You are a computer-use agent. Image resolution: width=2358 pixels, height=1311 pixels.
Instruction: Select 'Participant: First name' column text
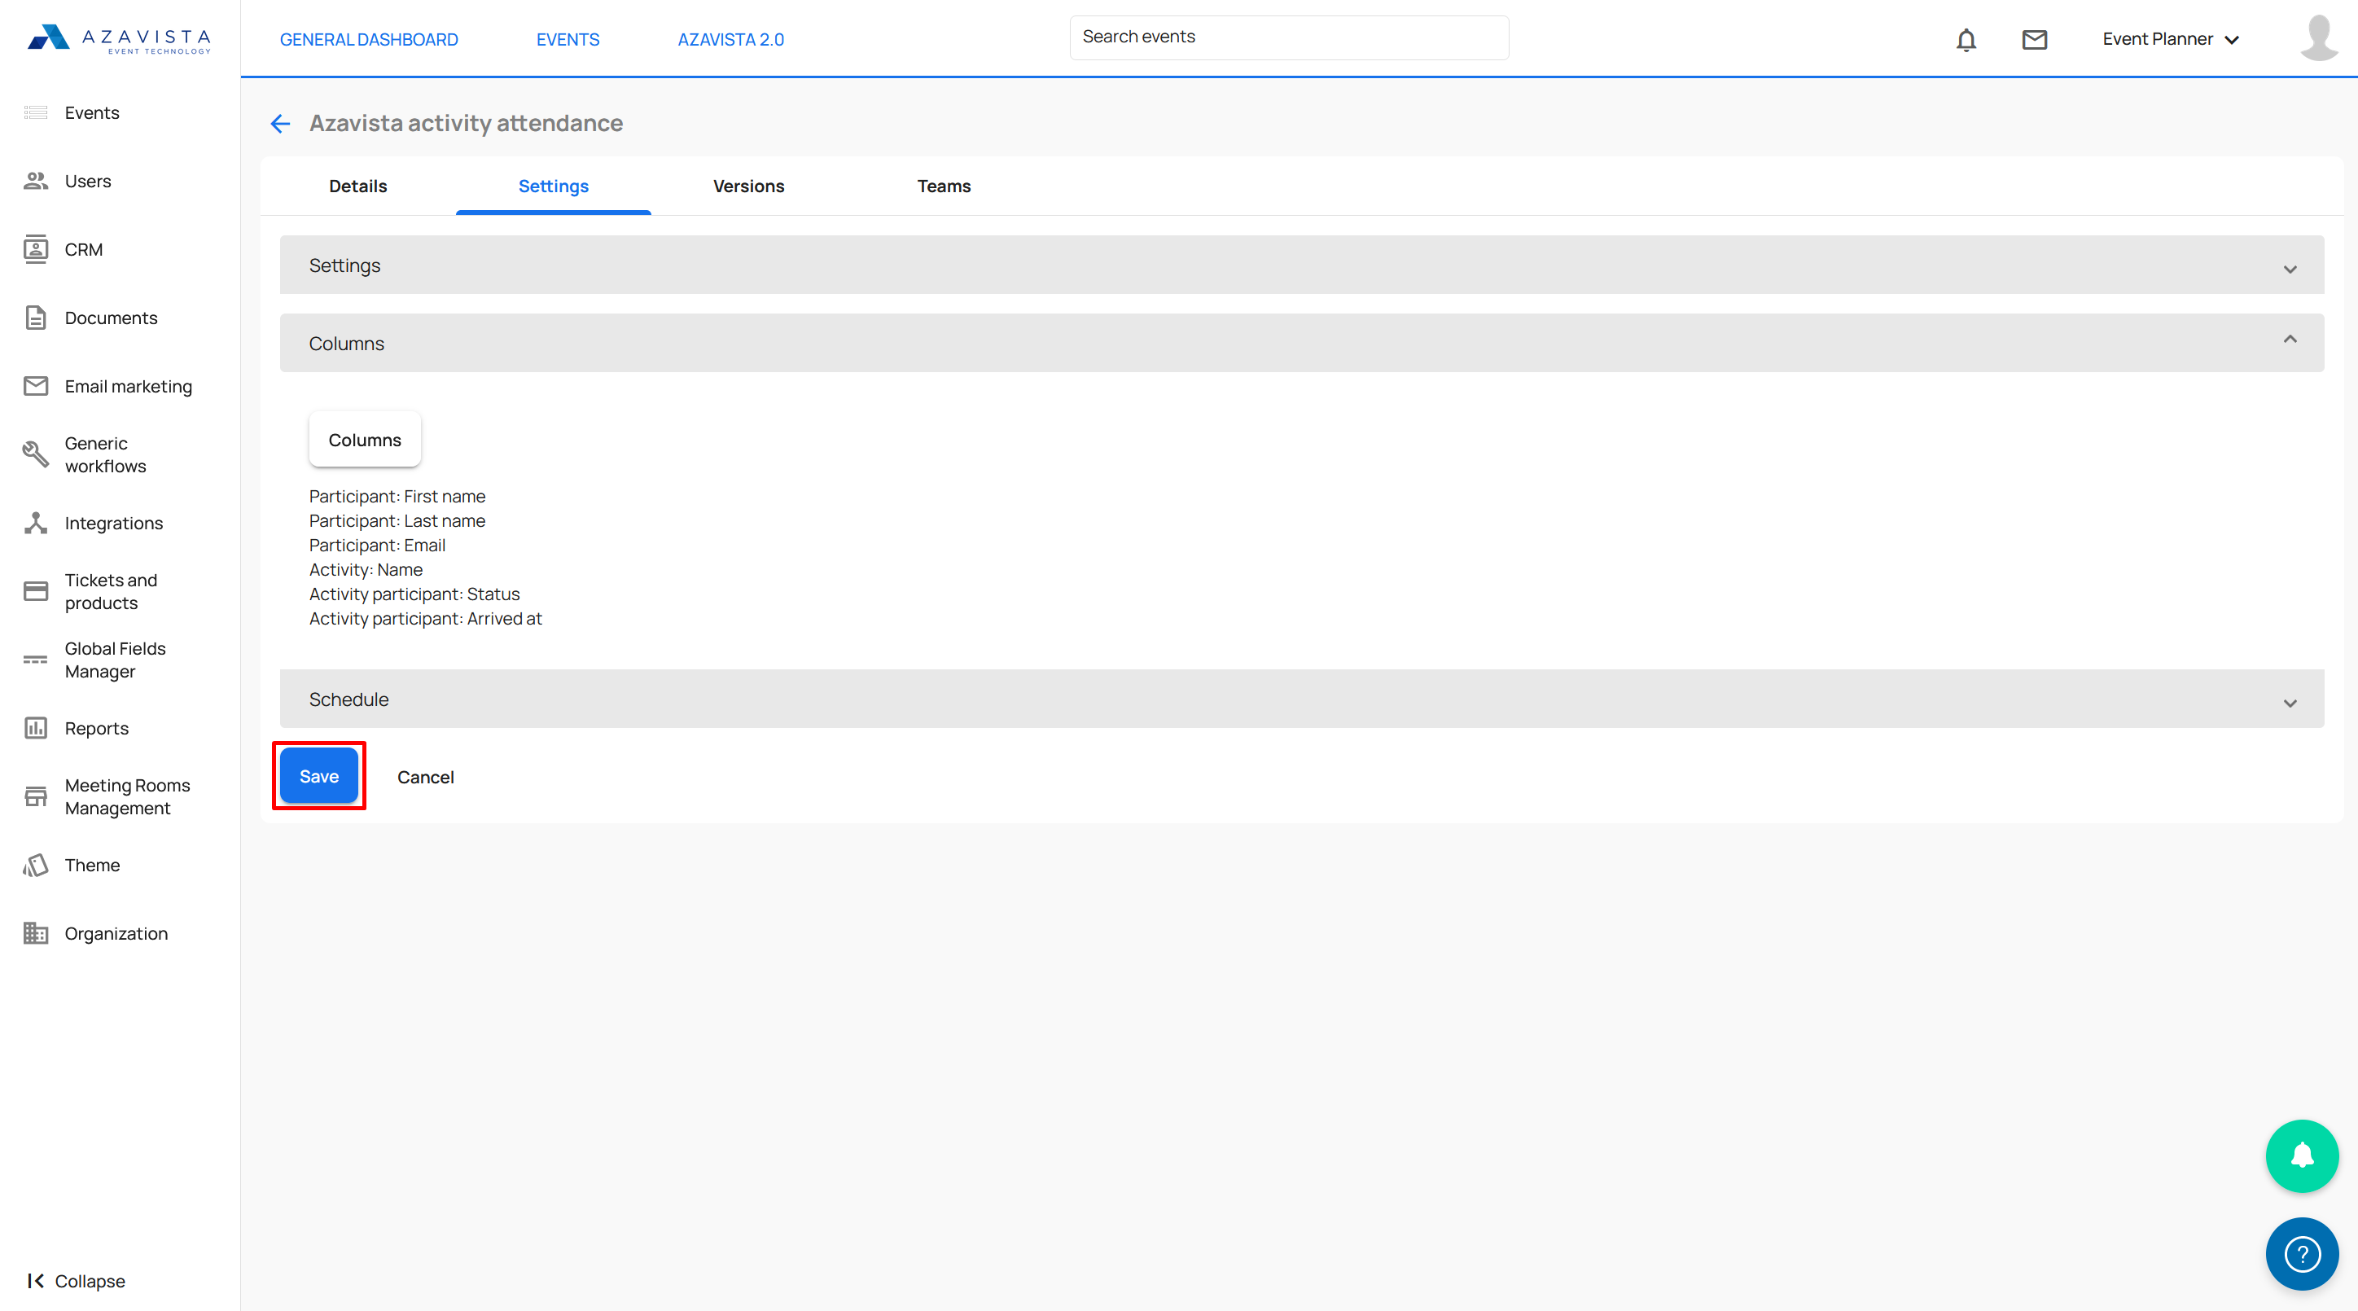(x=397, y=496)
